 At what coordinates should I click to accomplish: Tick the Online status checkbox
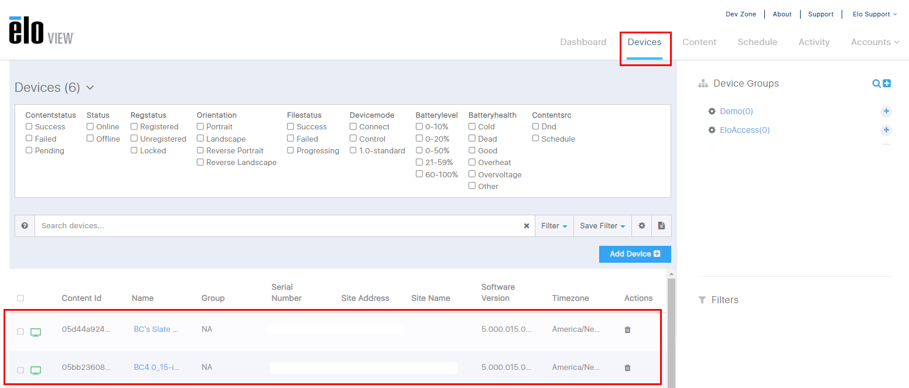90,126
